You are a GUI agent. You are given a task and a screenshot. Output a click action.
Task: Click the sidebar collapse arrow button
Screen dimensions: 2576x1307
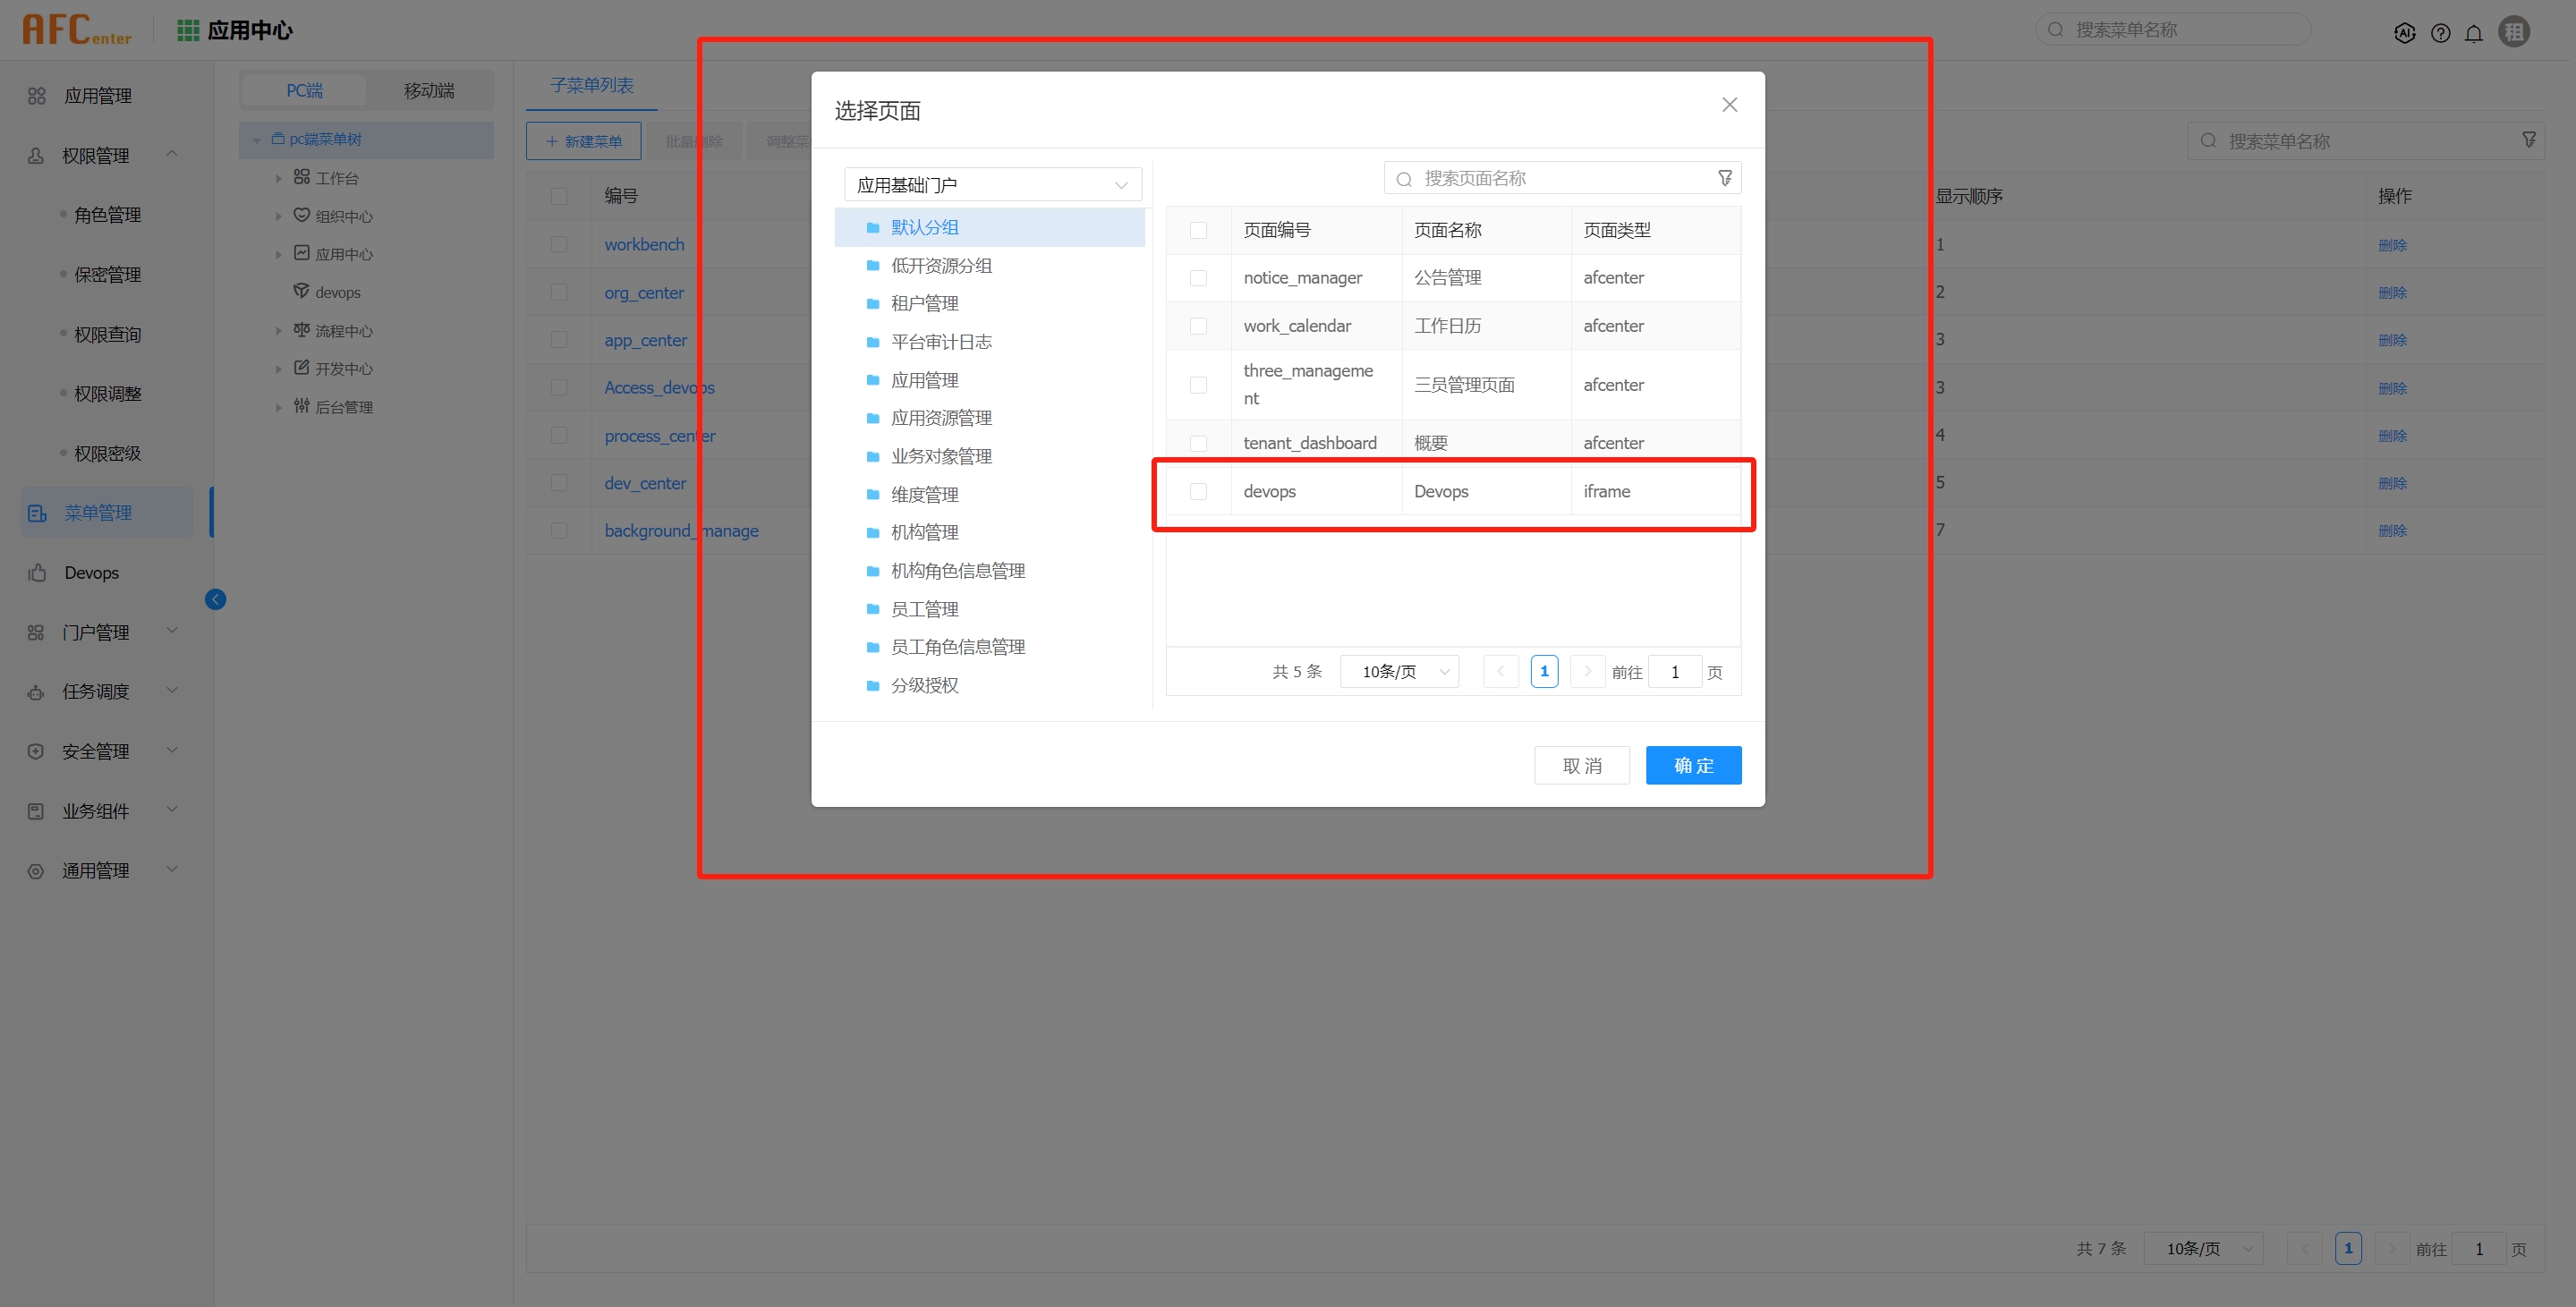pyautogui.click(x=215, y=599)
